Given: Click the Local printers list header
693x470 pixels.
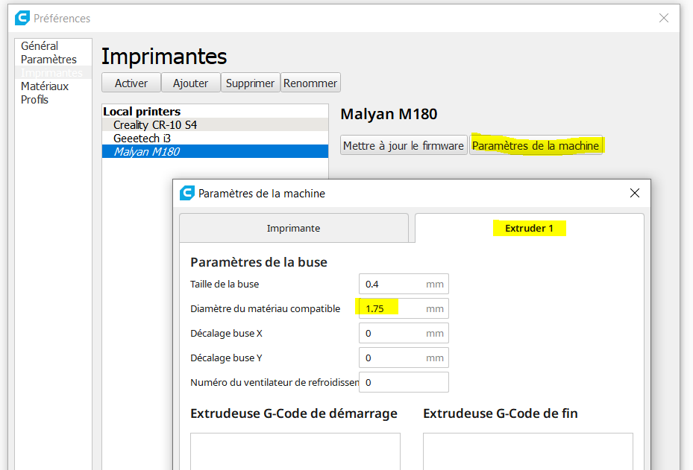Looking at the screenshot, I should click(142, 111).
